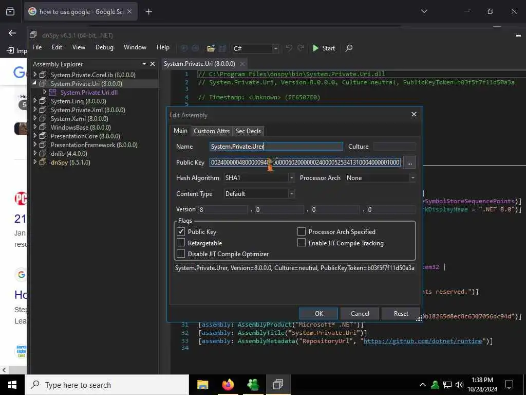The height and width of the screenshot is (395, 526).
Task: Click the System.Private.Xml assembly icon
Action: point(43,110)
